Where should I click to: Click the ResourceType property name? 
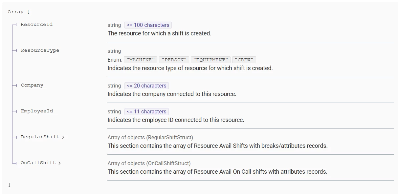[40, 50]
